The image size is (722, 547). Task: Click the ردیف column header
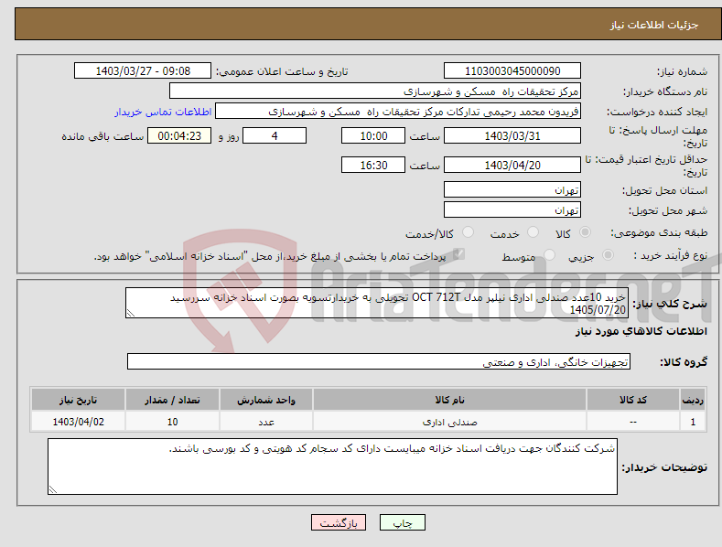click(693, 400)
